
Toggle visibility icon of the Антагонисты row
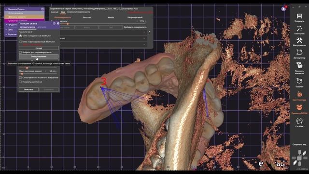[10, 13]
